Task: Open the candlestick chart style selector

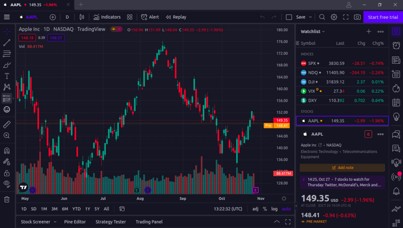Action: click(x=82, y=17)
